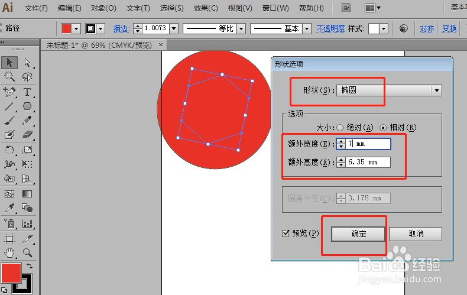467x295 pixels.
Task: Select the Gradient tool
Action: tap(27, 194)
